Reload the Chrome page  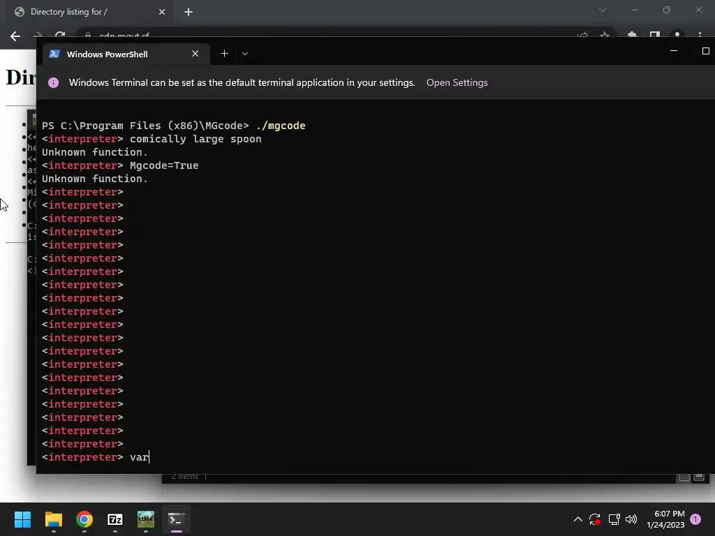click(x=60, y=36)
